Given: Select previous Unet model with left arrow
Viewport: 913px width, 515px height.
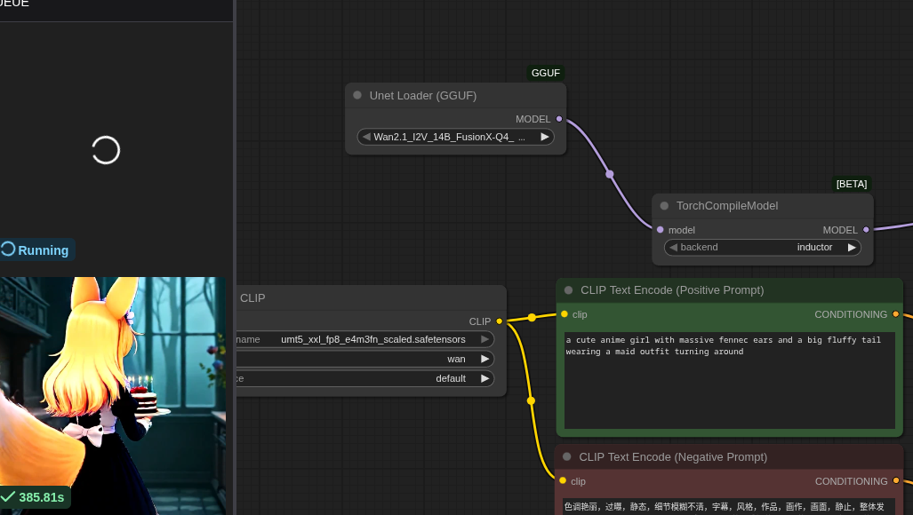Looking at the screenshot, I should (x=366, y=137).
